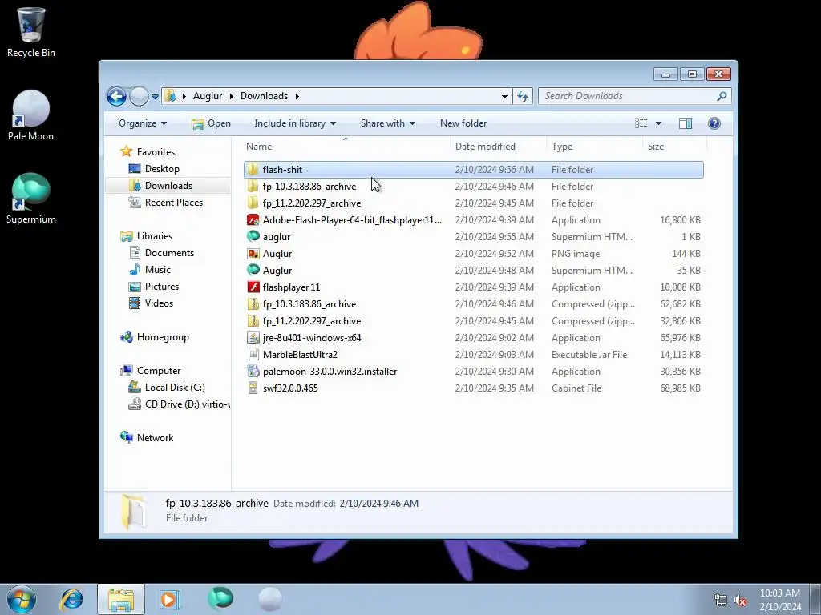The width and height of the screenshot is (821, 615).
Task: Select the Auglur PNG image icon
Action: coord(253,254)
